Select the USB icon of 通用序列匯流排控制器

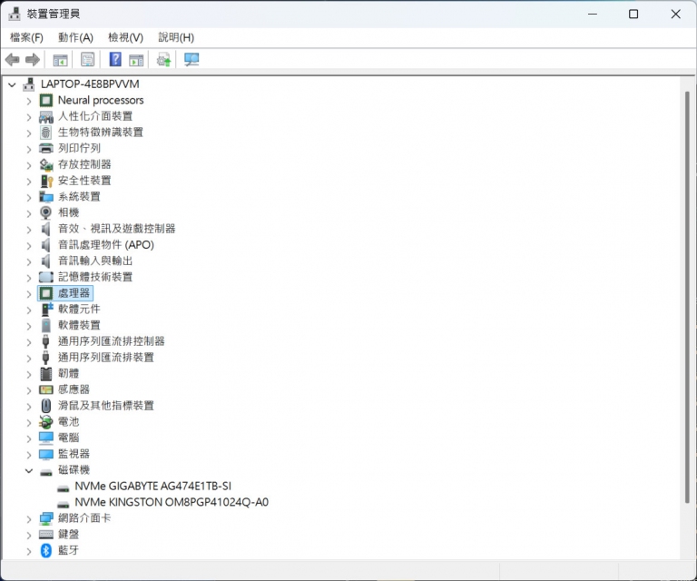(x=45, y=341)
